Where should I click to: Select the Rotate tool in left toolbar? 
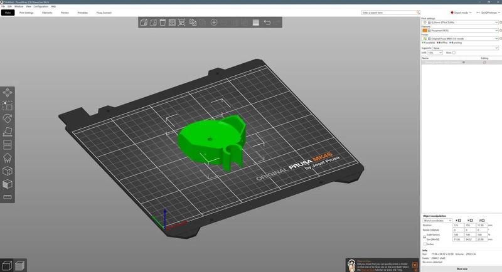[8, 118]
